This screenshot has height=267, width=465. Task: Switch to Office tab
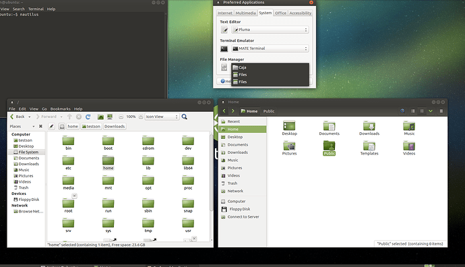click(280, 13)
